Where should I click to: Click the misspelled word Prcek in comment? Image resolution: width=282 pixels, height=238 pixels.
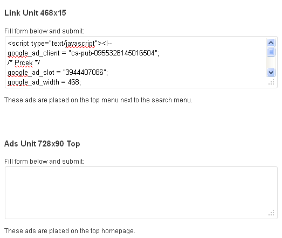[24, 63]
